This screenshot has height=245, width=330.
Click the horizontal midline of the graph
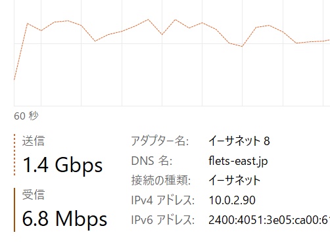172,43
